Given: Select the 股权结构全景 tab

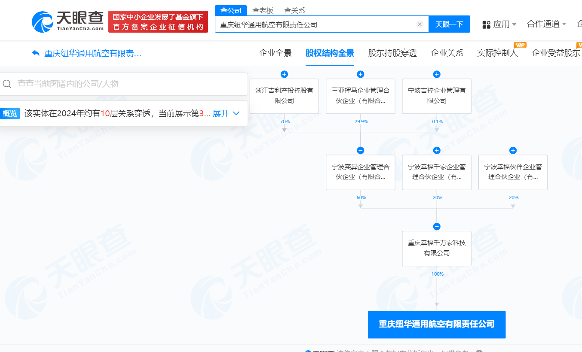Looking at the screenshot, I should 330,53.
